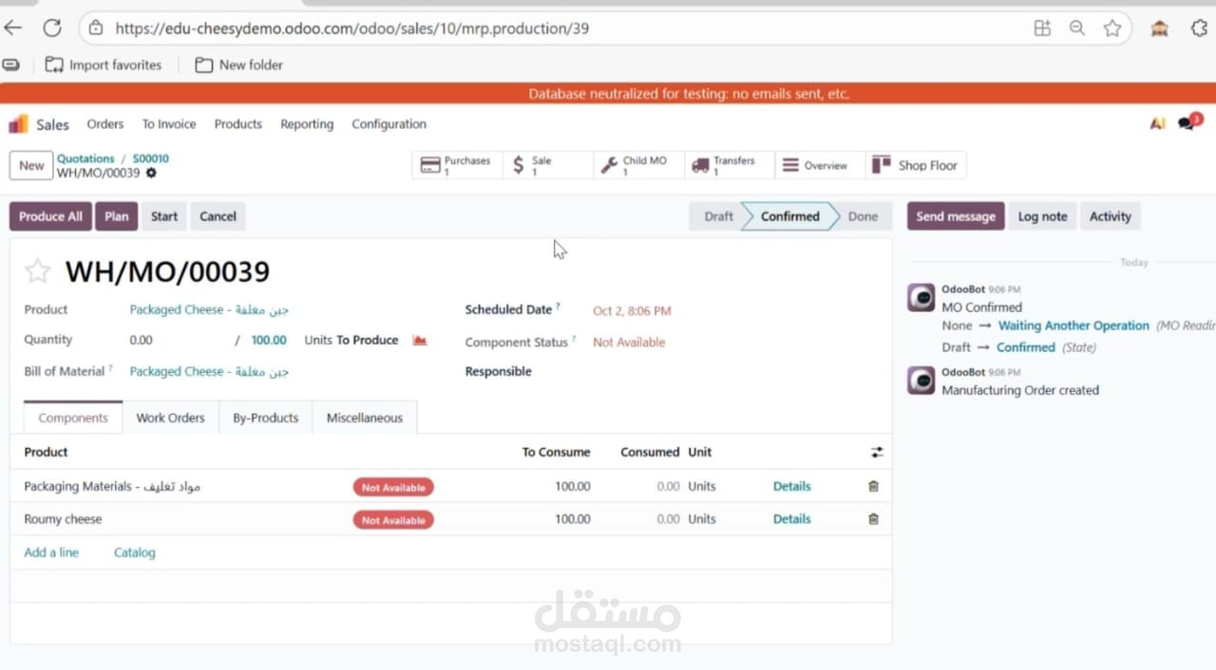Open the conversations chat bubble icon
This screenshot has width=1216, height=670.
(1188, 122)
